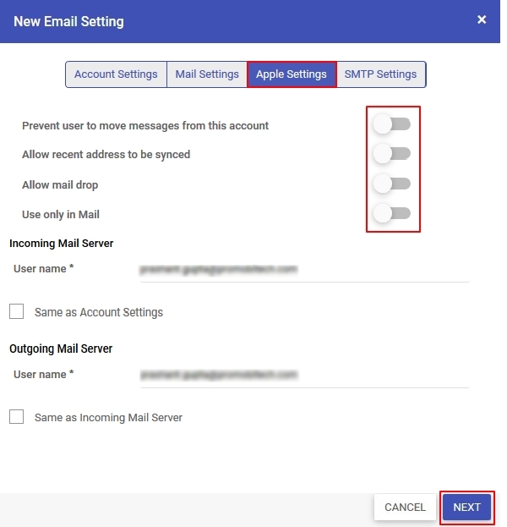
Task: Turn on Allow mail drop switch
Action: (392, 184)
